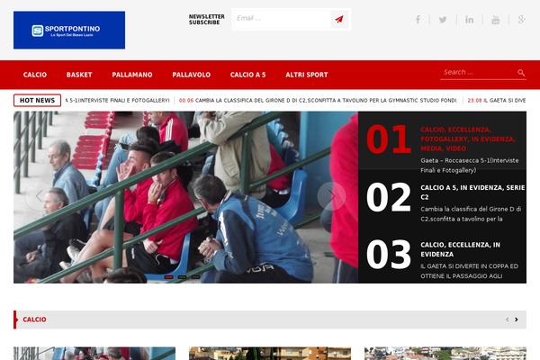
Task: Open the LinkedIn social icon
Action: 470,19
